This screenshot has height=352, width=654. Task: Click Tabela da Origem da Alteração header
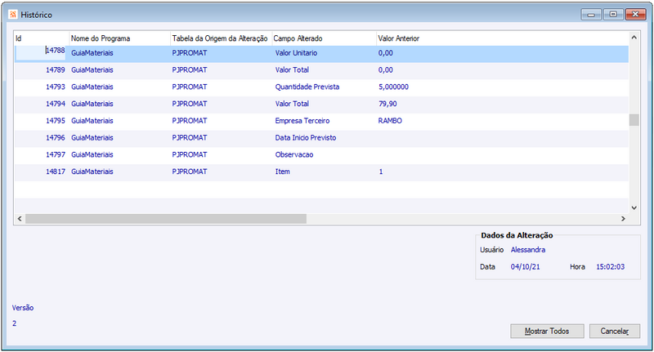click(221, 38)
